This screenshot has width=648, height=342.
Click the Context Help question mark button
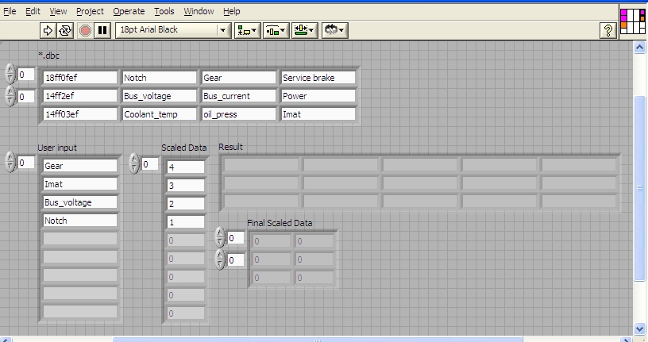click(x=608, y=30)
